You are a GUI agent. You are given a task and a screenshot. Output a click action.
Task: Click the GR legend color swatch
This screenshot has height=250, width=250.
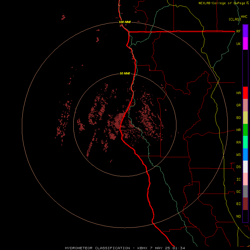tap(245, 105)
